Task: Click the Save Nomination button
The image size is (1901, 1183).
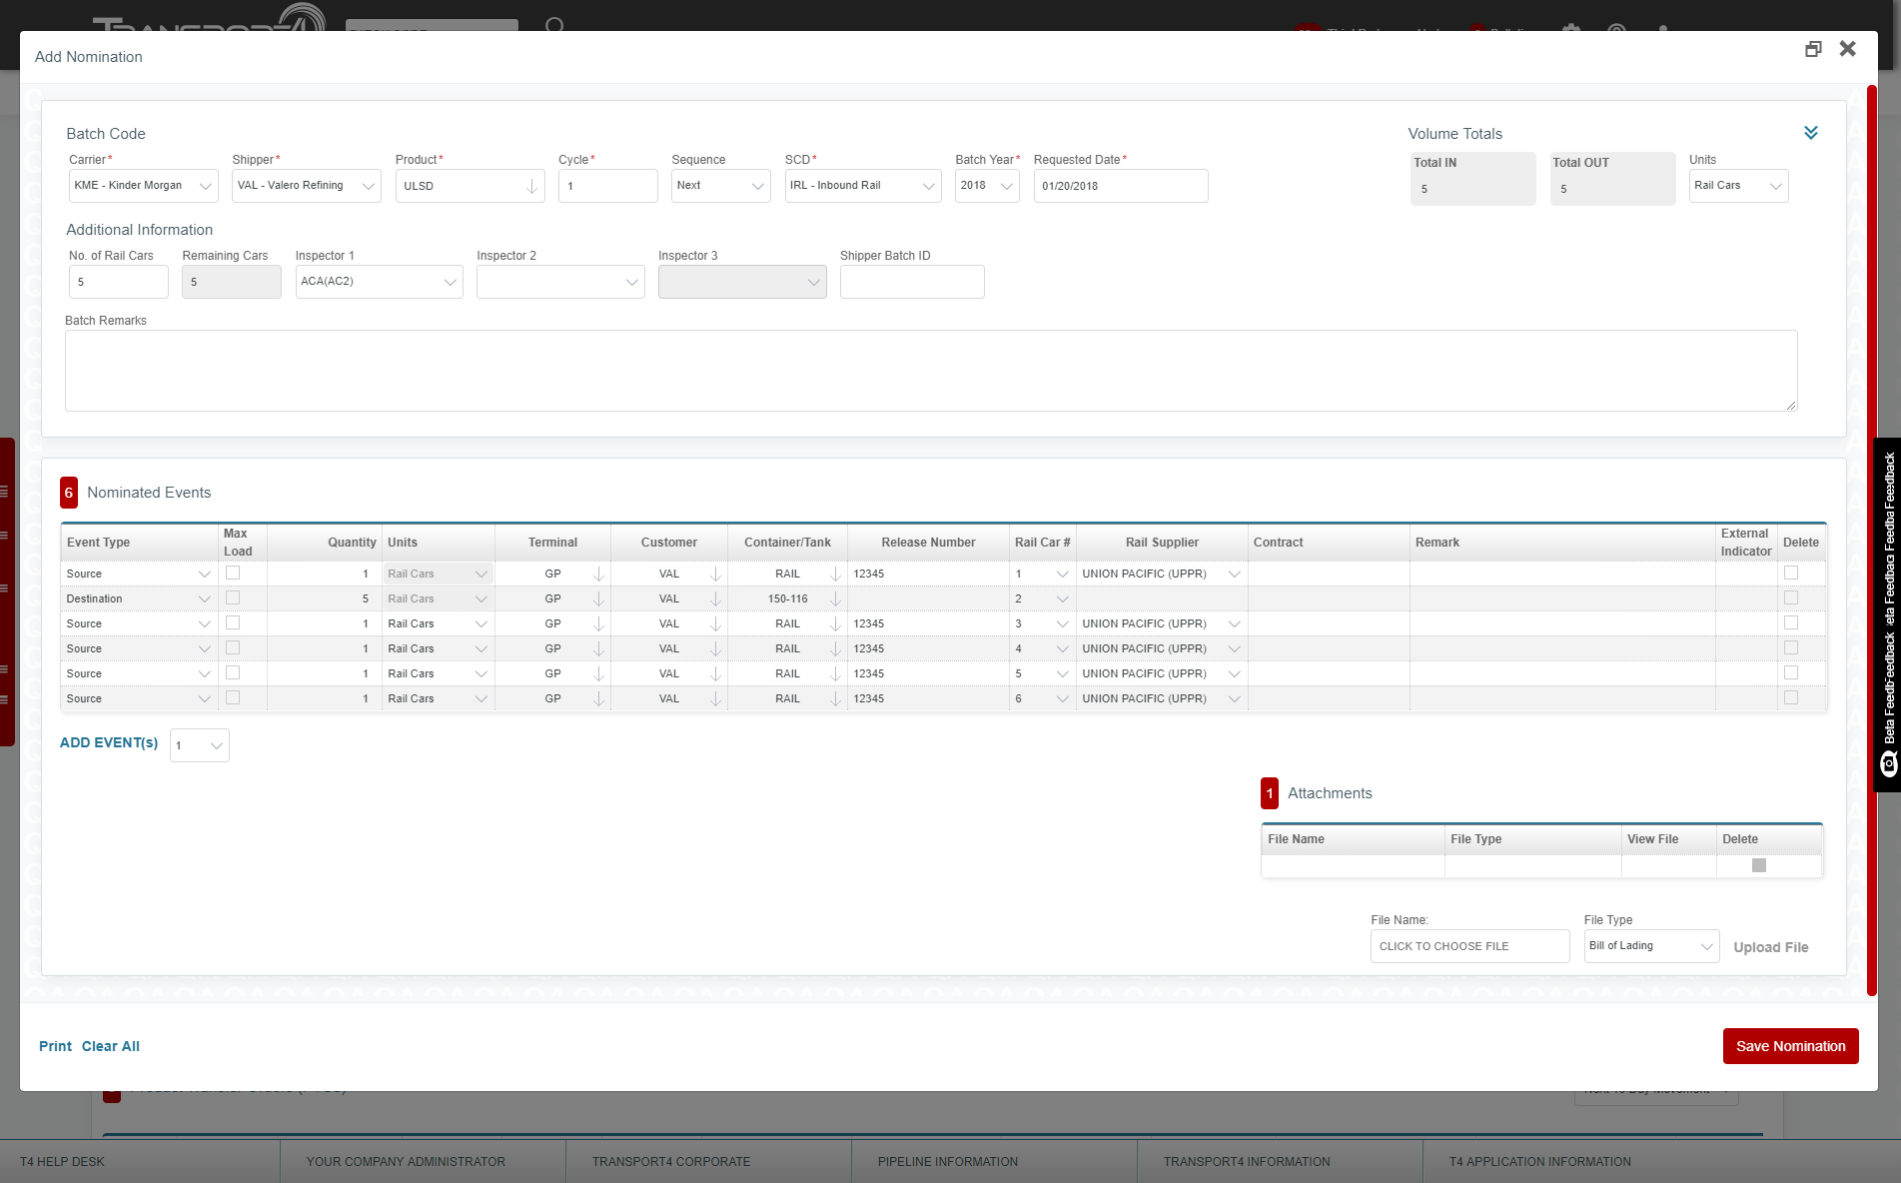Action: tap(1790, 1046)
